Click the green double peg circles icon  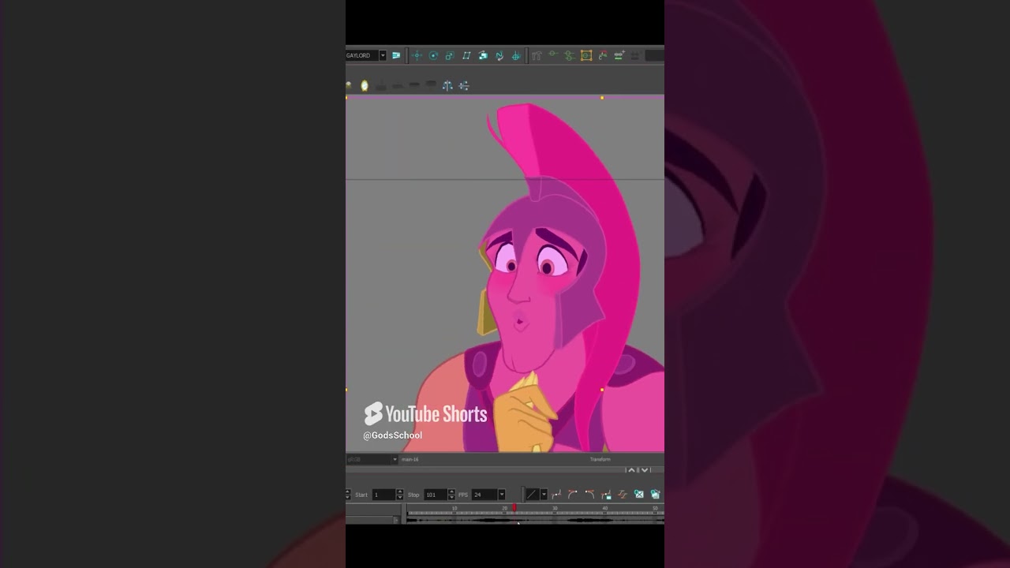click(569, 55)
